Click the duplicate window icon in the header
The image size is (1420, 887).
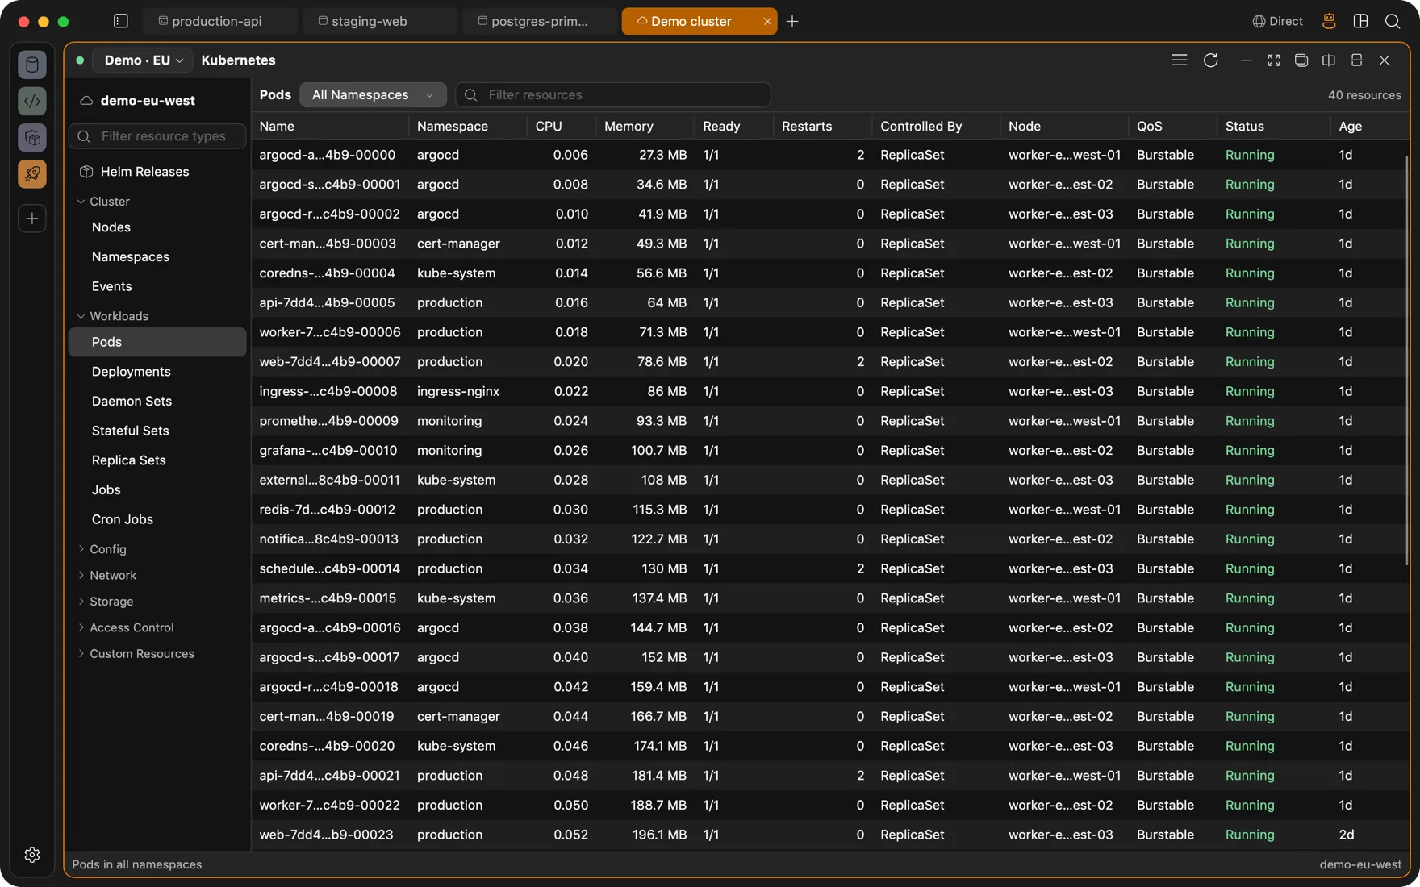(x=1301, y=60)
